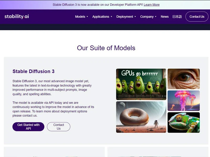This screenshot has width=210, height=157.
Task: Open the pink jellyfish image
Action: tap(183, 101)
